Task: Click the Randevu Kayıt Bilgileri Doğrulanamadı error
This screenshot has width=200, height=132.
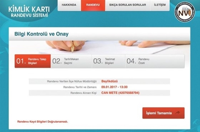Action: (43, 121)
